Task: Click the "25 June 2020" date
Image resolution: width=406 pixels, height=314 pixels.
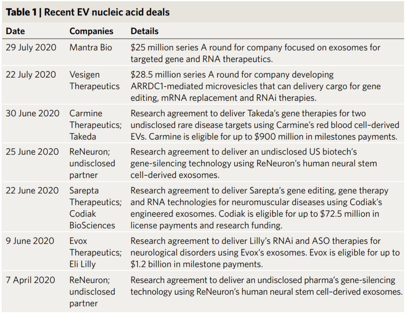Action: click(x=32, y=152)
